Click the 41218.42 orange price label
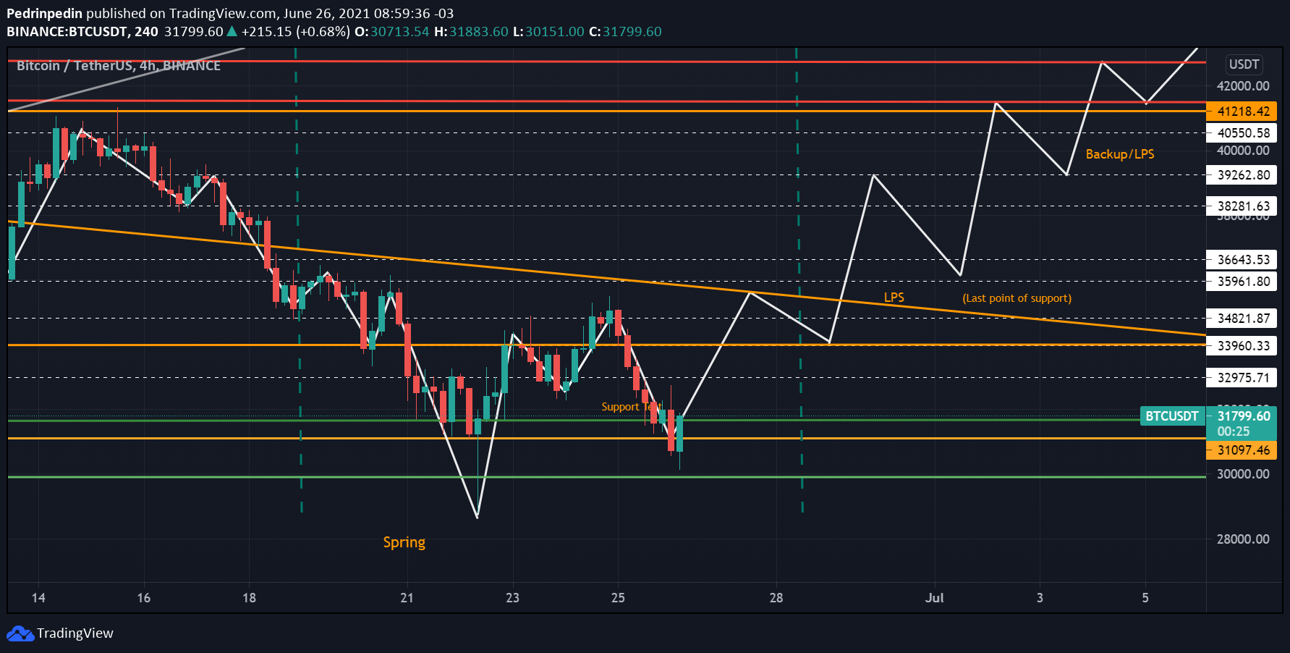Screen dimensions: 1290x653 coord(1242,111)
